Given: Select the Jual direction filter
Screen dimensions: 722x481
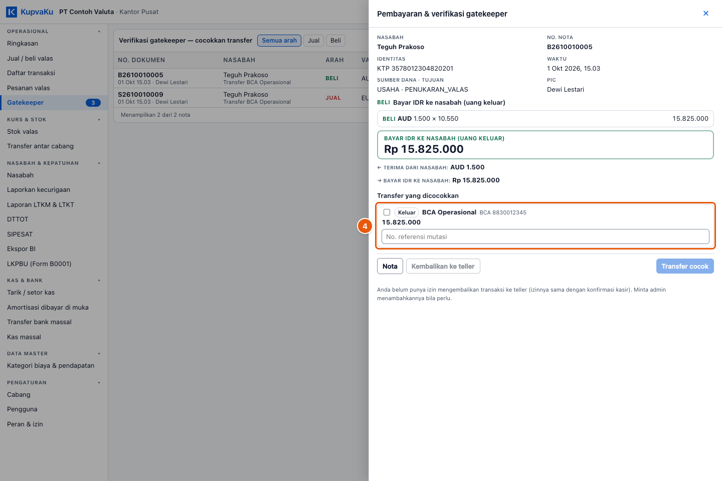Looking at the screenshot, I should coord(314,41).
